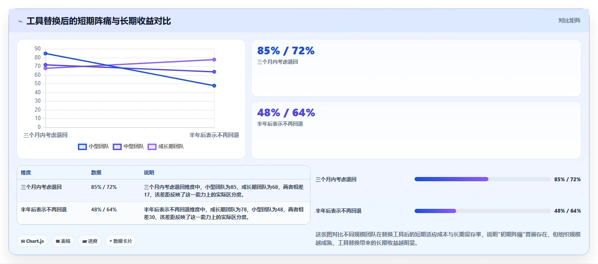Screen dimensions: 598x264
Task: Click the 半年后表示不再回退 progress bar
Action: coord(482,211)
